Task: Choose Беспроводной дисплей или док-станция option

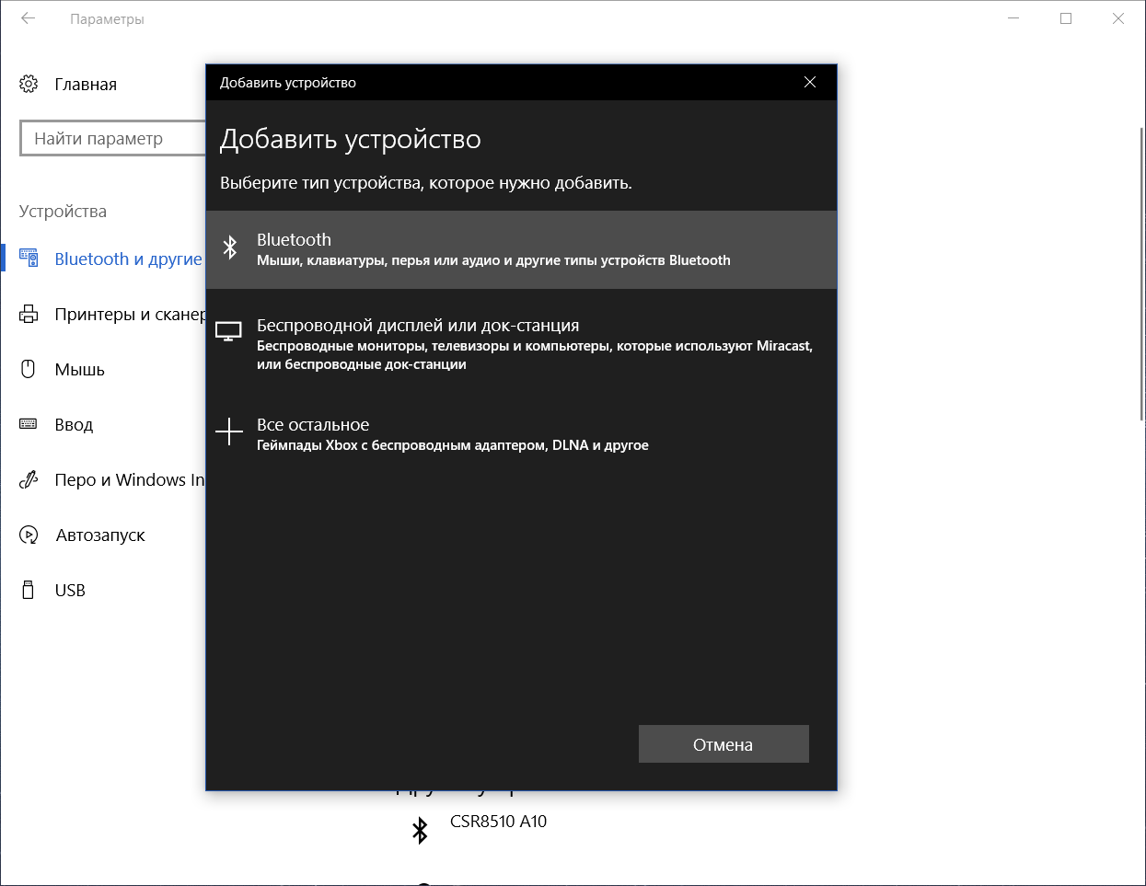Action: coord(521,343)
